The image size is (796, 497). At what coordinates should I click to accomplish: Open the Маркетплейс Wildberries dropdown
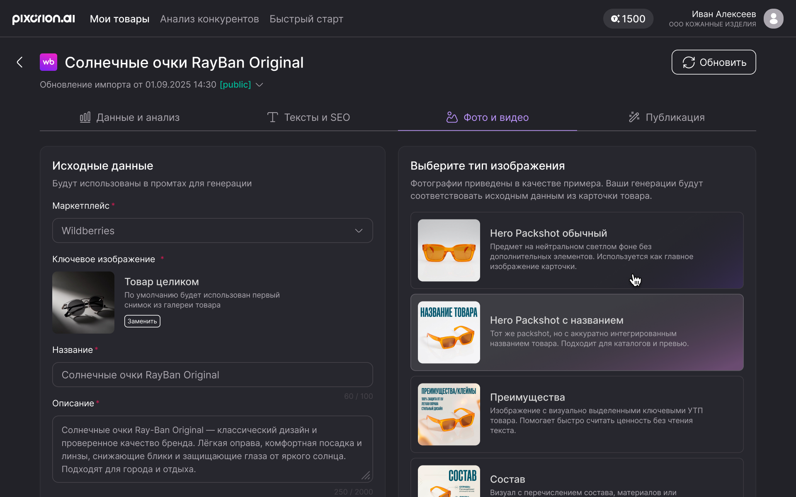212,231
